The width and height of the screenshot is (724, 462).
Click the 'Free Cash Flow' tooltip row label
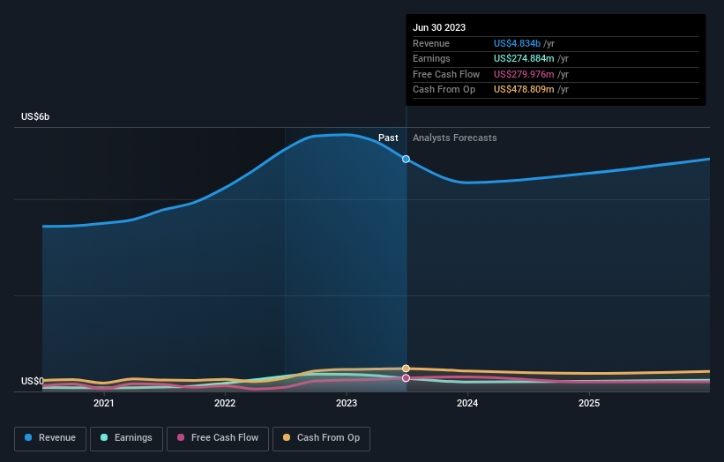446,74
